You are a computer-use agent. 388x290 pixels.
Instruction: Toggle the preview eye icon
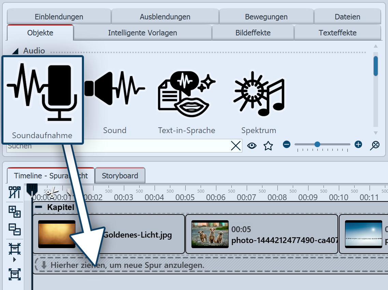pos(252,145)
